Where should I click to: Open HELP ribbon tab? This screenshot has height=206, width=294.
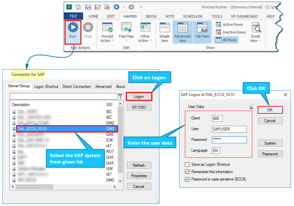tap(270, 17)
